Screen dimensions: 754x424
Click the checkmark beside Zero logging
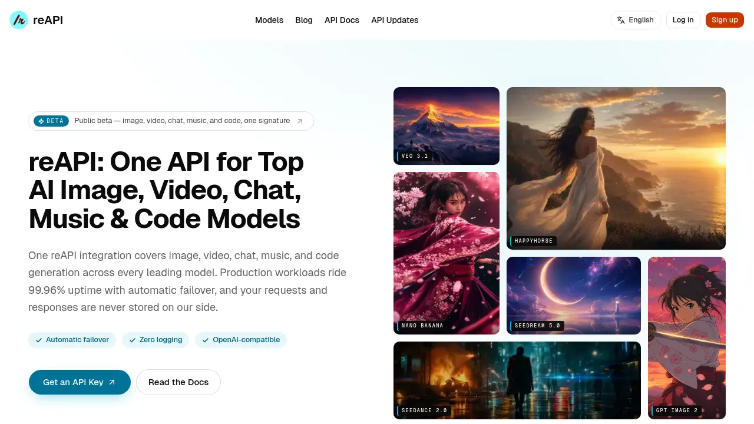coord(133,340)
